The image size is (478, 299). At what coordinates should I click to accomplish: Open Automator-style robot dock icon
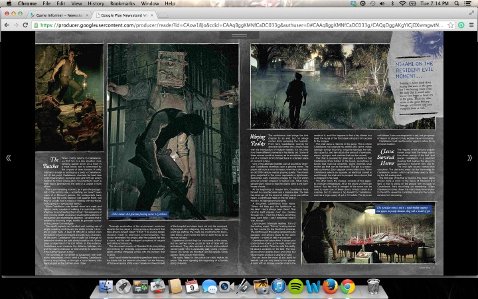[157, 286]
